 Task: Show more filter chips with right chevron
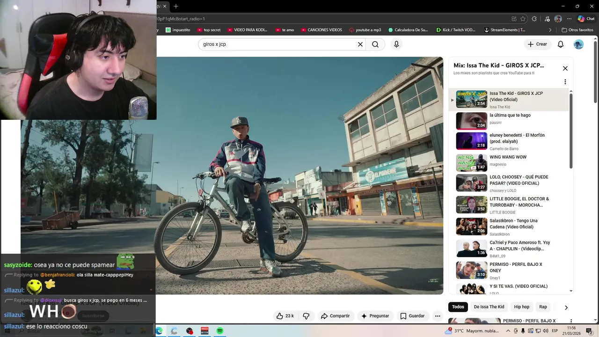566,308
